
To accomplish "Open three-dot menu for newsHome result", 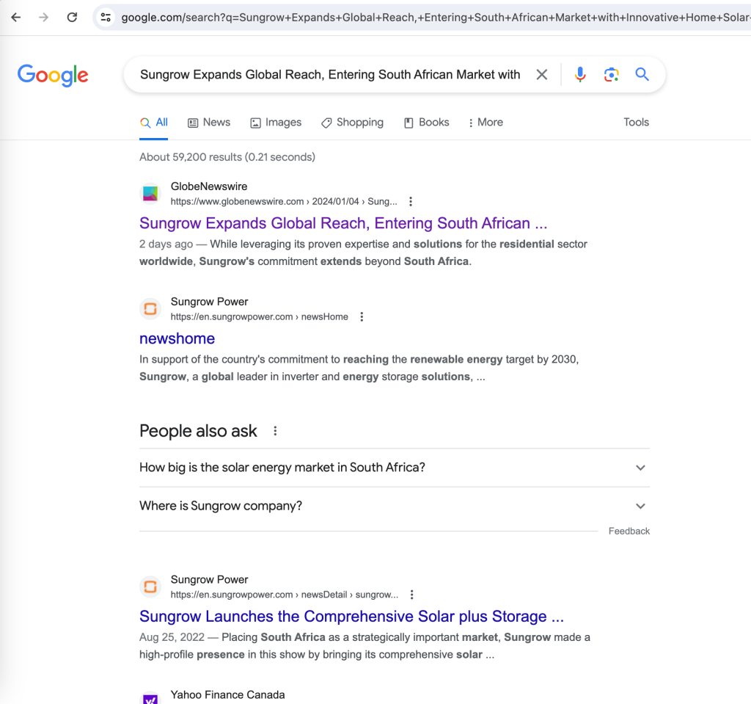I will 362,316.
